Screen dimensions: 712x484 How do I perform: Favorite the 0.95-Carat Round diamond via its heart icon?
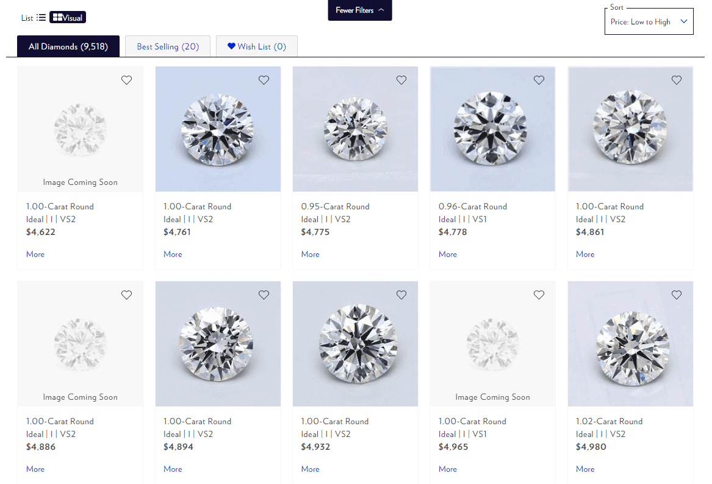pos(401,80)
